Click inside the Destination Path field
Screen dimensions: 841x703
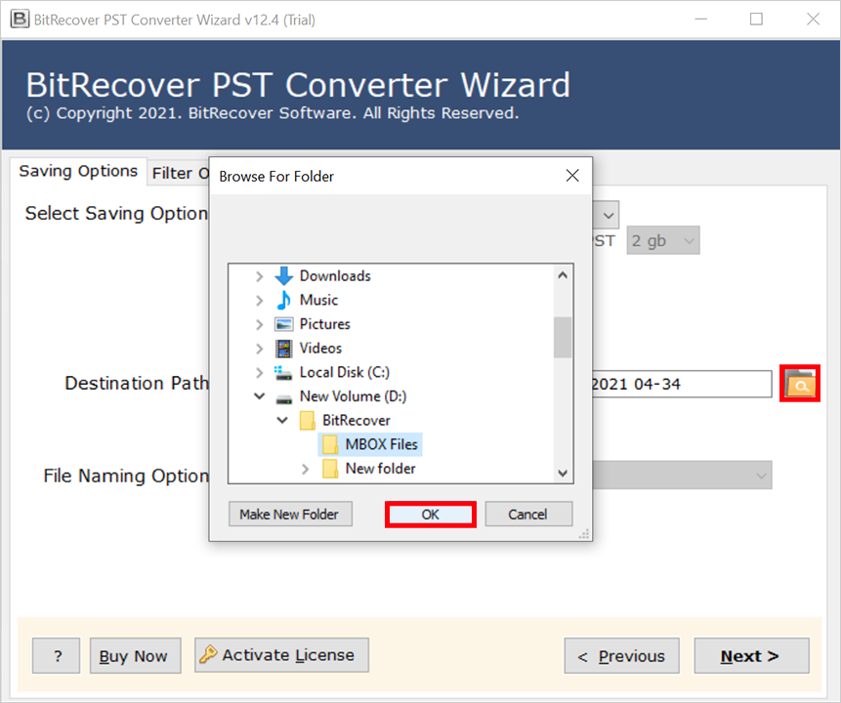pyautogui.click(x=684, y=384)
